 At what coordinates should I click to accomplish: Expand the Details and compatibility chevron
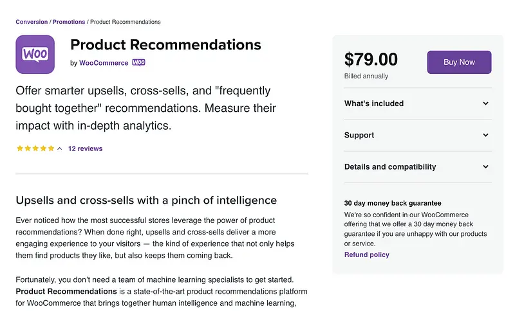click(486, 167)
